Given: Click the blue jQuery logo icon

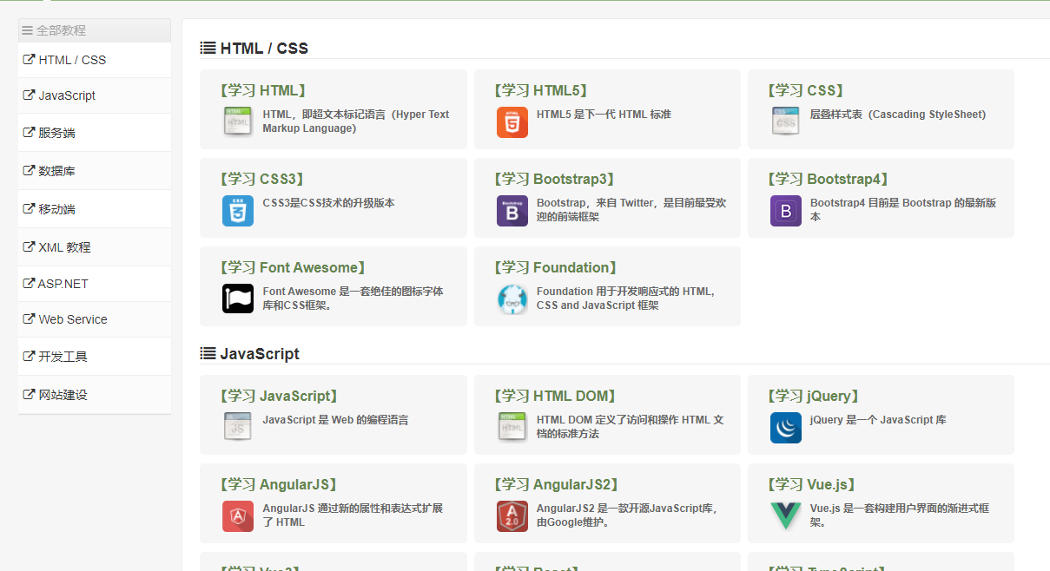Looking at the screenshot, I should pos(786,427).
